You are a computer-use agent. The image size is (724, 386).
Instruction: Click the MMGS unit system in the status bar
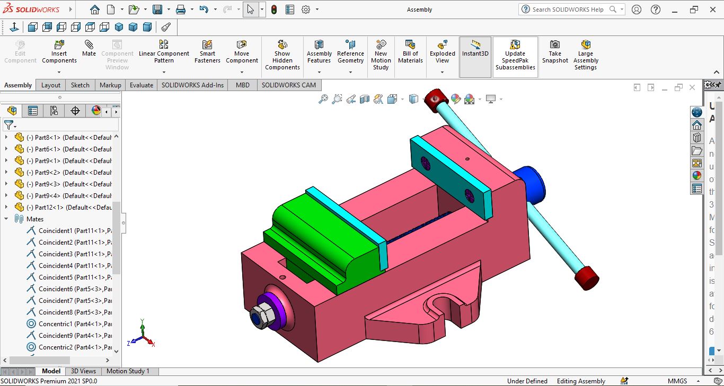click(677, 381)
